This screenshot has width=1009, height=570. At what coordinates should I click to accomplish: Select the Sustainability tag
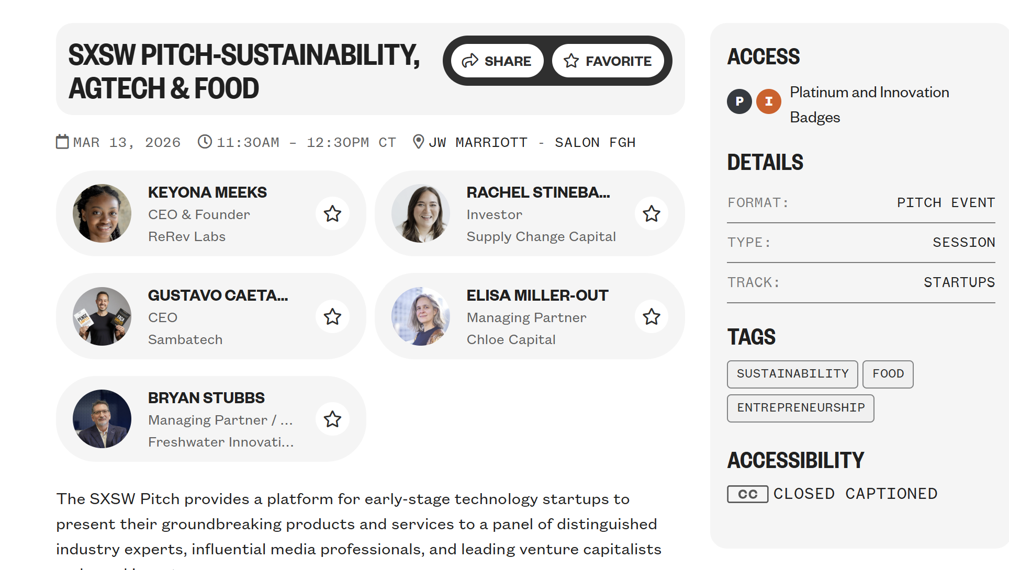[792, 374]
